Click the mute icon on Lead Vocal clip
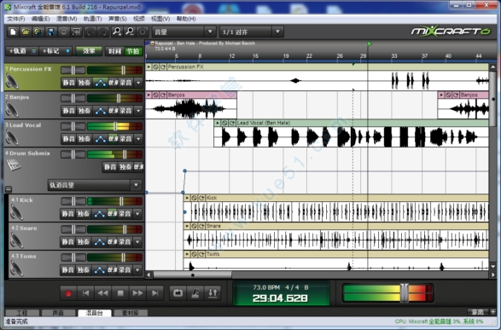Image resolution: width=501 pixels, height=330 pixels. (224, 123)
